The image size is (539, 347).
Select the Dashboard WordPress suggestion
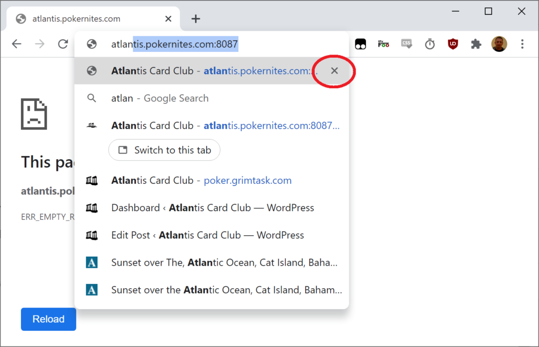pos(212,208)
